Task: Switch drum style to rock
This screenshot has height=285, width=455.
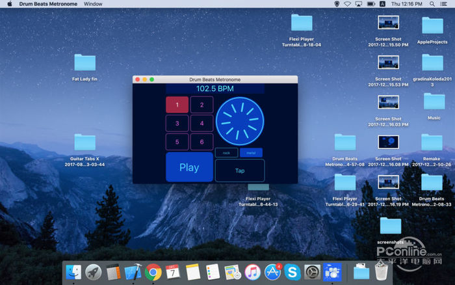Action: pos(226,153)
